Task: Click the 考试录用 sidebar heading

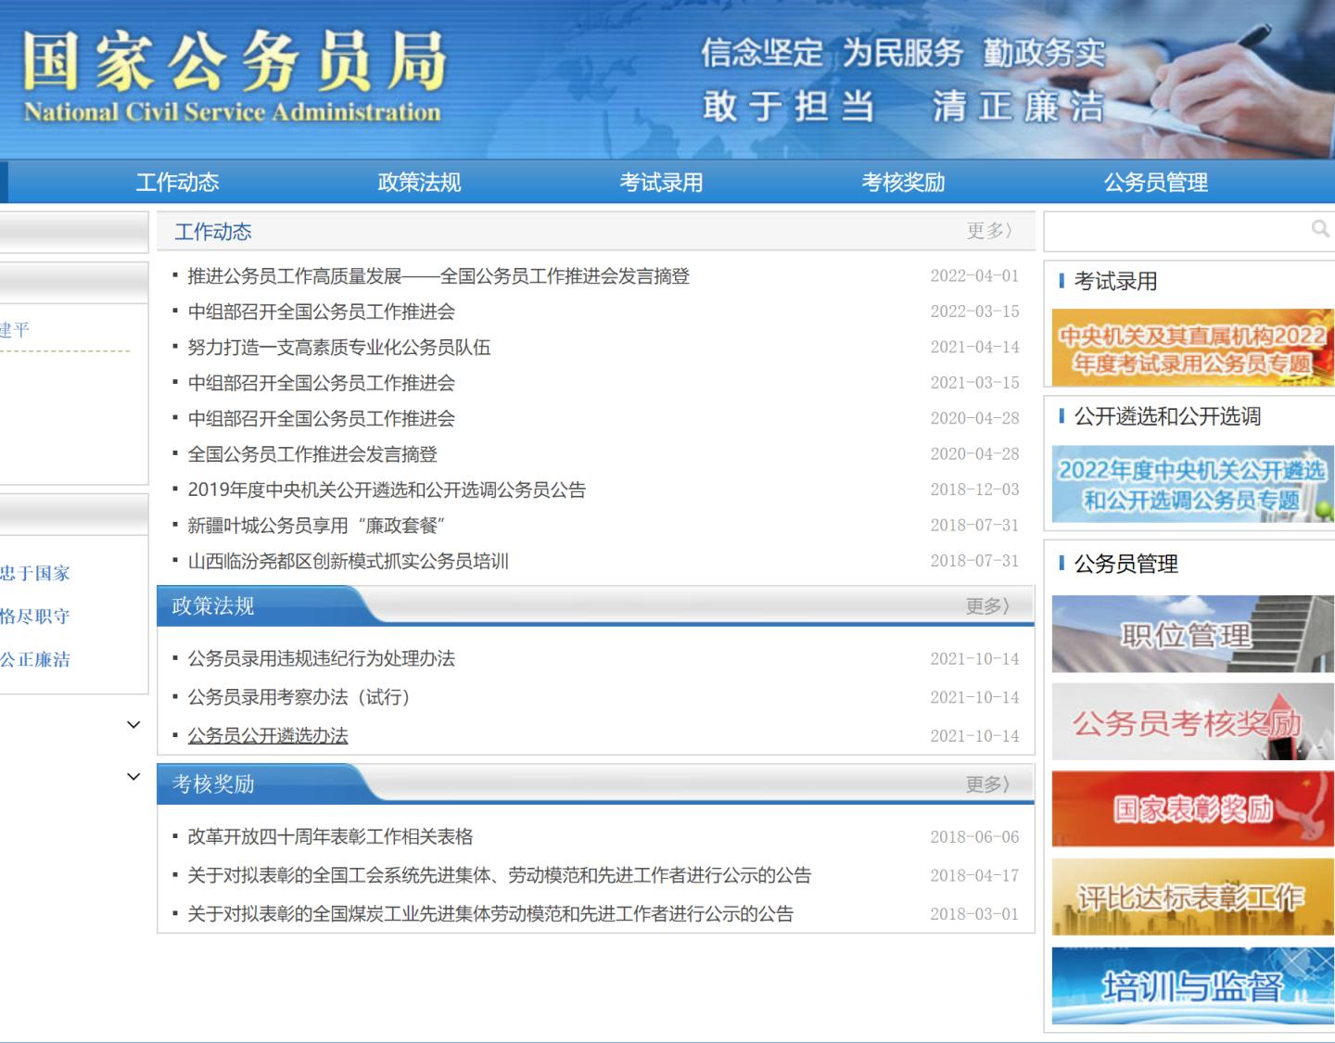Action: point(1115,281)
